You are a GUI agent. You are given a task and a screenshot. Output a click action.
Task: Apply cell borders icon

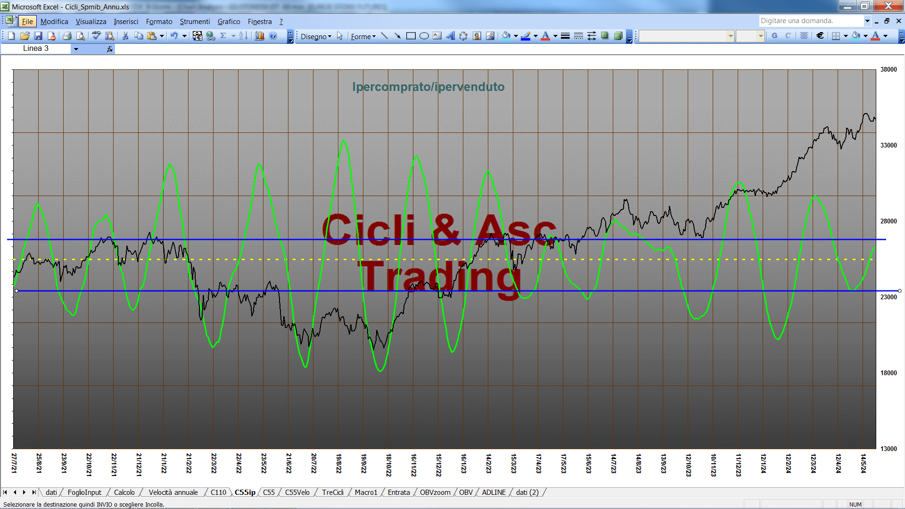(836, 36)
